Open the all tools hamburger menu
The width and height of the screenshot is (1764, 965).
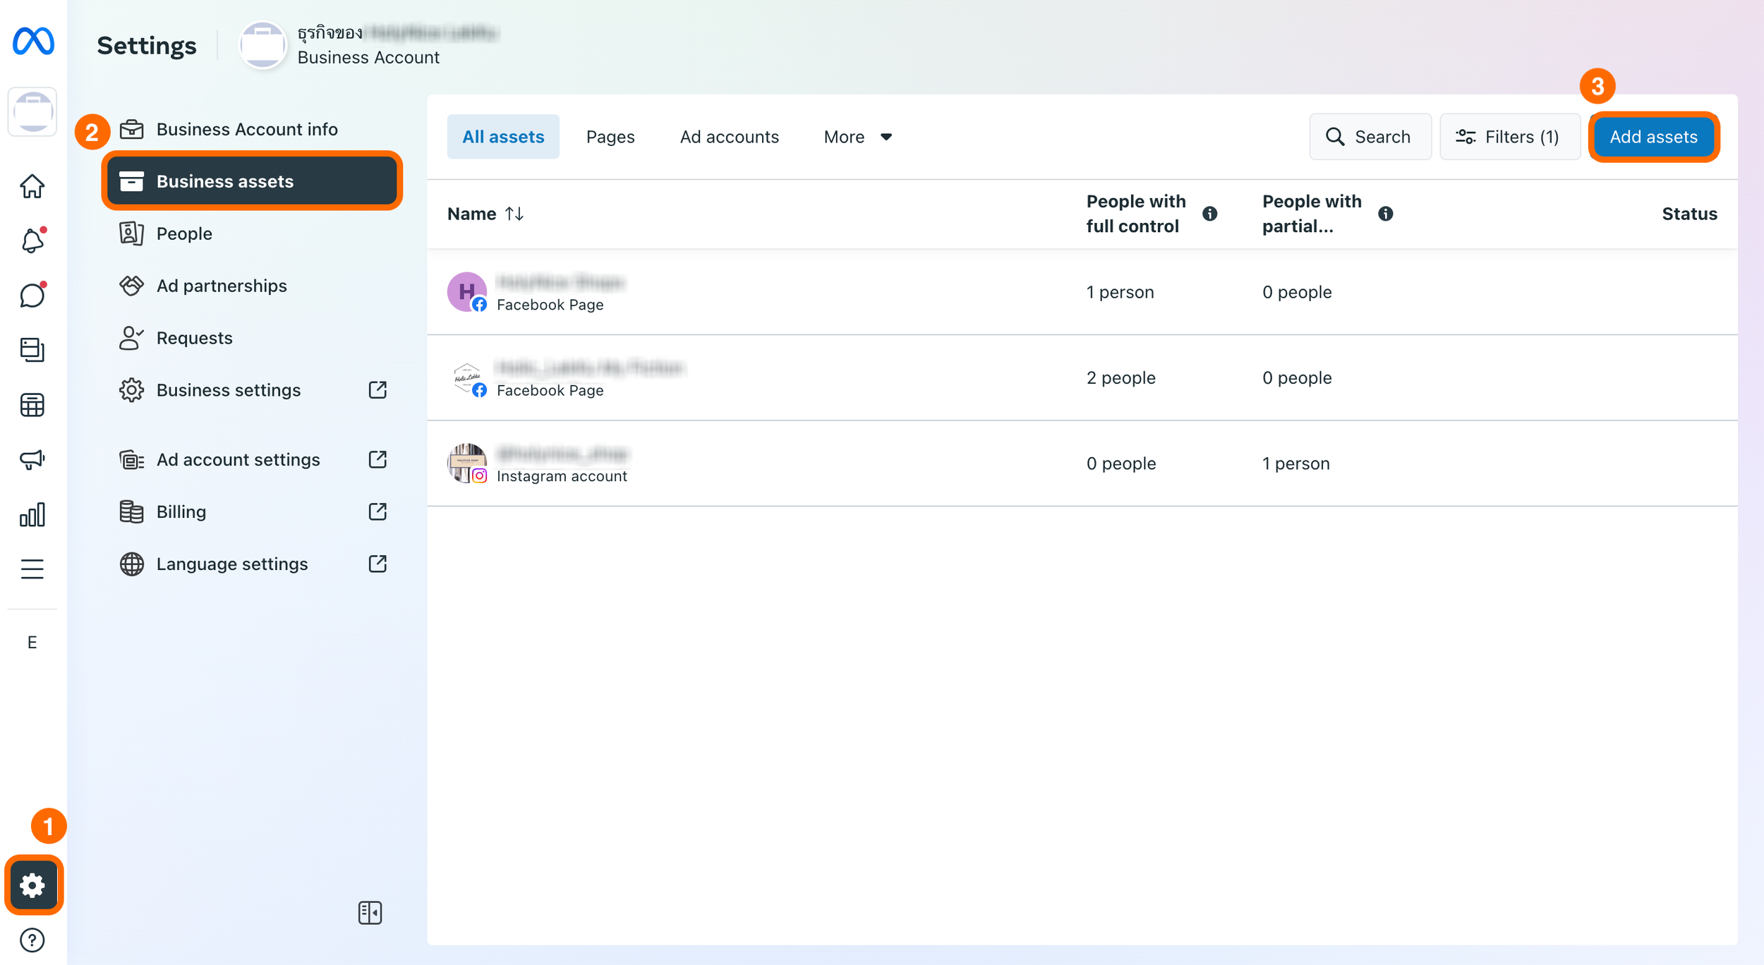32,569
